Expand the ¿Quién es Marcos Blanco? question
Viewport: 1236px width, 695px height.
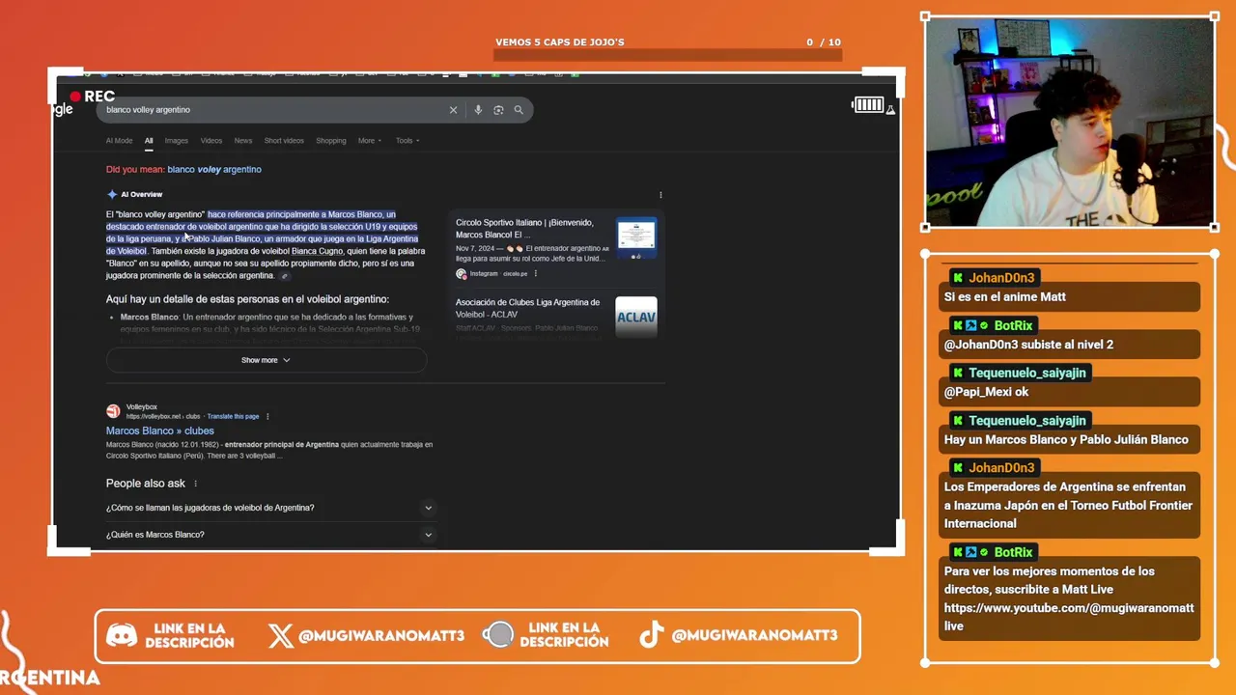270,535
